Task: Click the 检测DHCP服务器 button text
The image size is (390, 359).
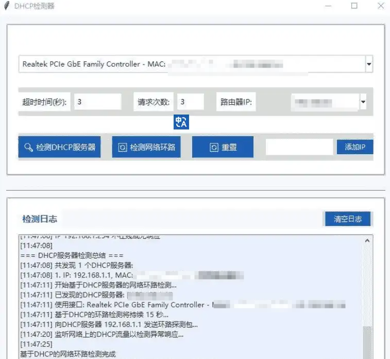Action: pyautogui.click(x=65, y=147)
